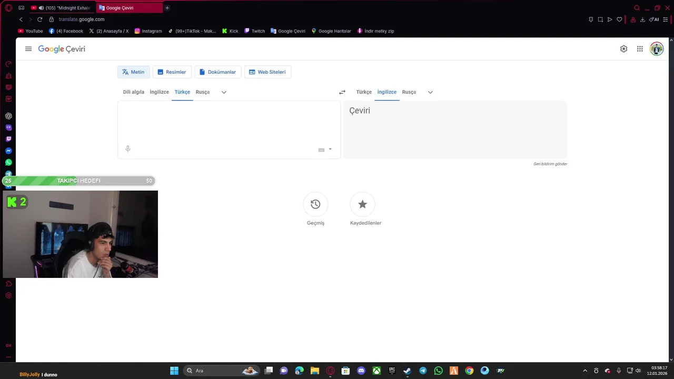Open Opera downloads icon
This screenshot has height=379, width=674.
pos(642,19)
